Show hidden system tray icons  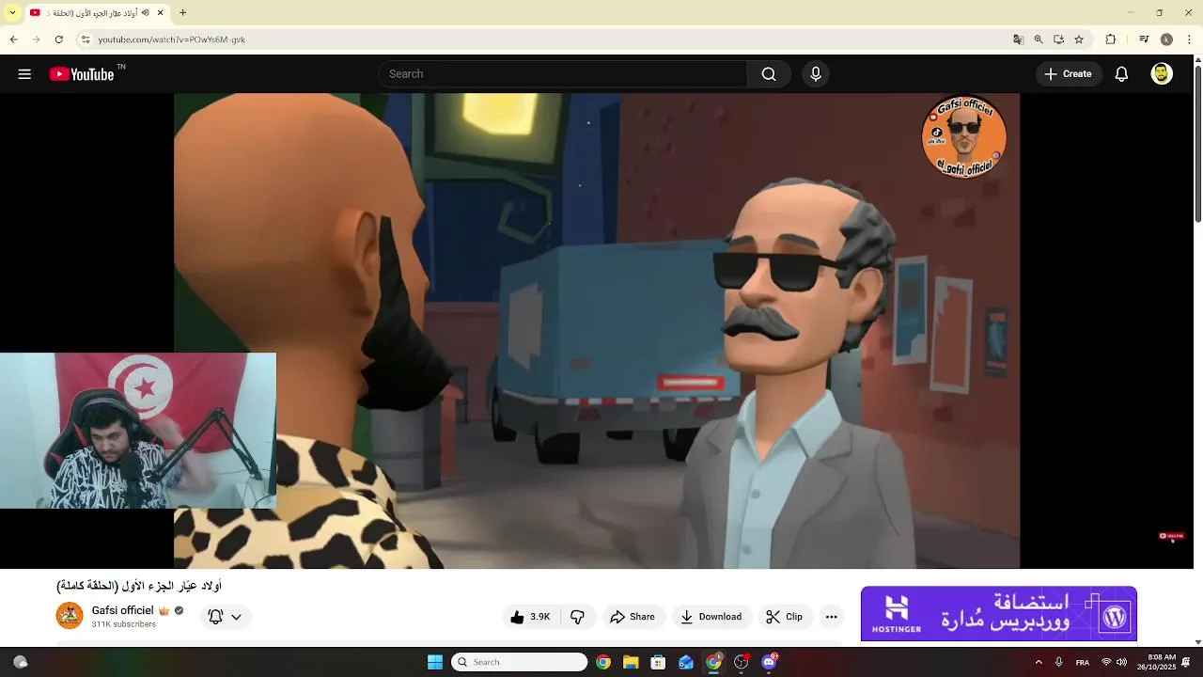pyautogui.click(x=1039, y=662)
